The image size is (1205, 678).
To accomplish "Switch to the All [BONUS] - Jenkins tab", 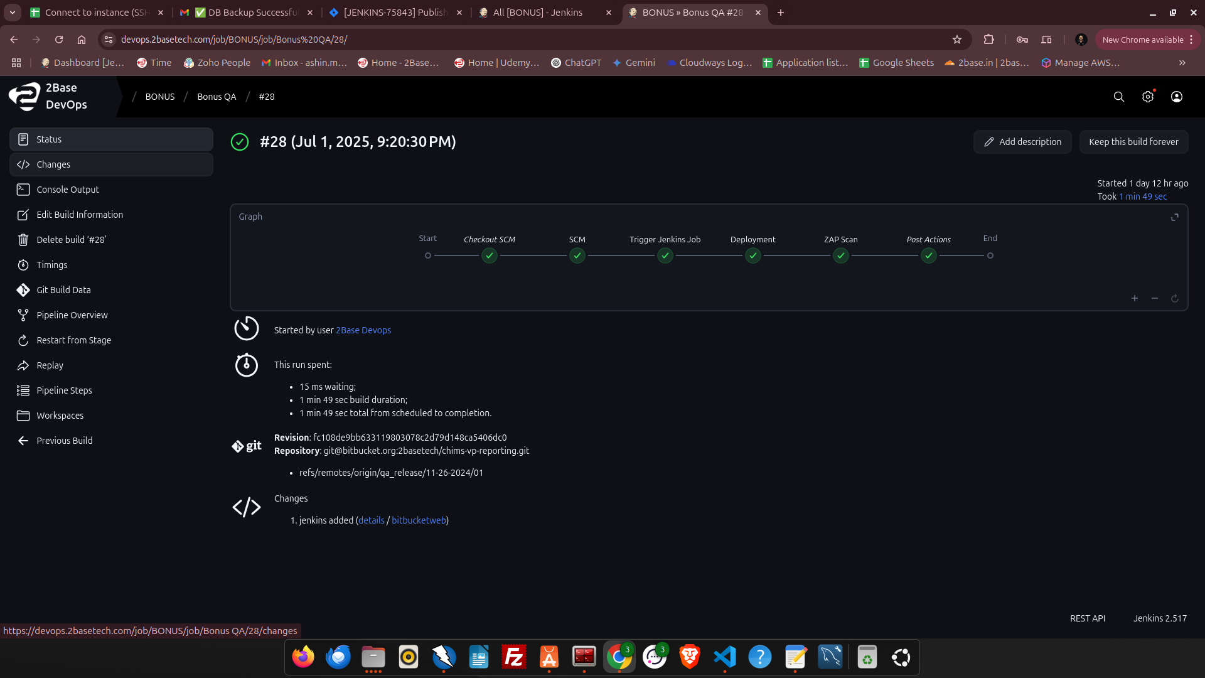I will (544, 13).
